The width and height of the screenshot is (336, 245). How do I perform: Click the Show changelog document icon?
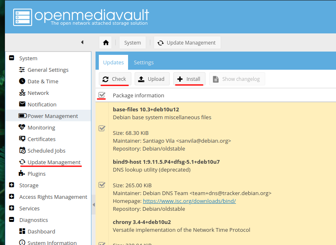coord(216,79)
